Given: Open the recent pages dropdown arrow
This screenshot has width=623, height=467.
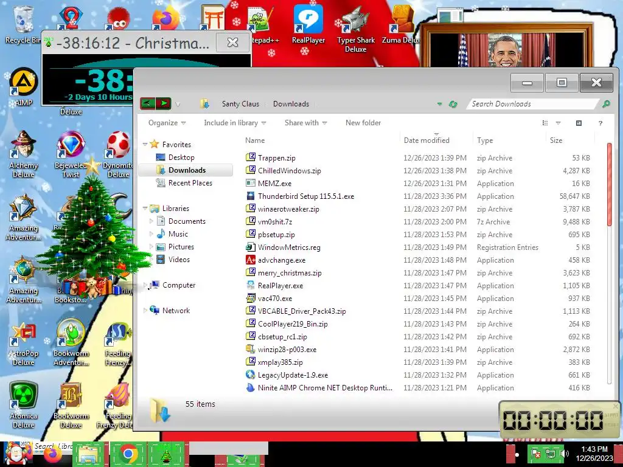Looking at the screenshot, I should pyautogui.click(x=178, y=105).
